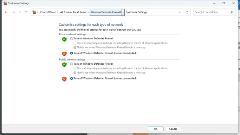
Task: Click the Public network settings heading
Action: click(x=72, y=59)
